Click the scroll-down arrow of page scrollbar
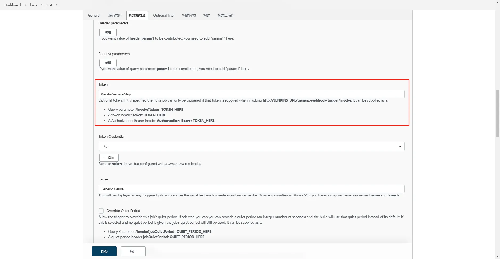500x259 pixels. click(x=498, y=257)
